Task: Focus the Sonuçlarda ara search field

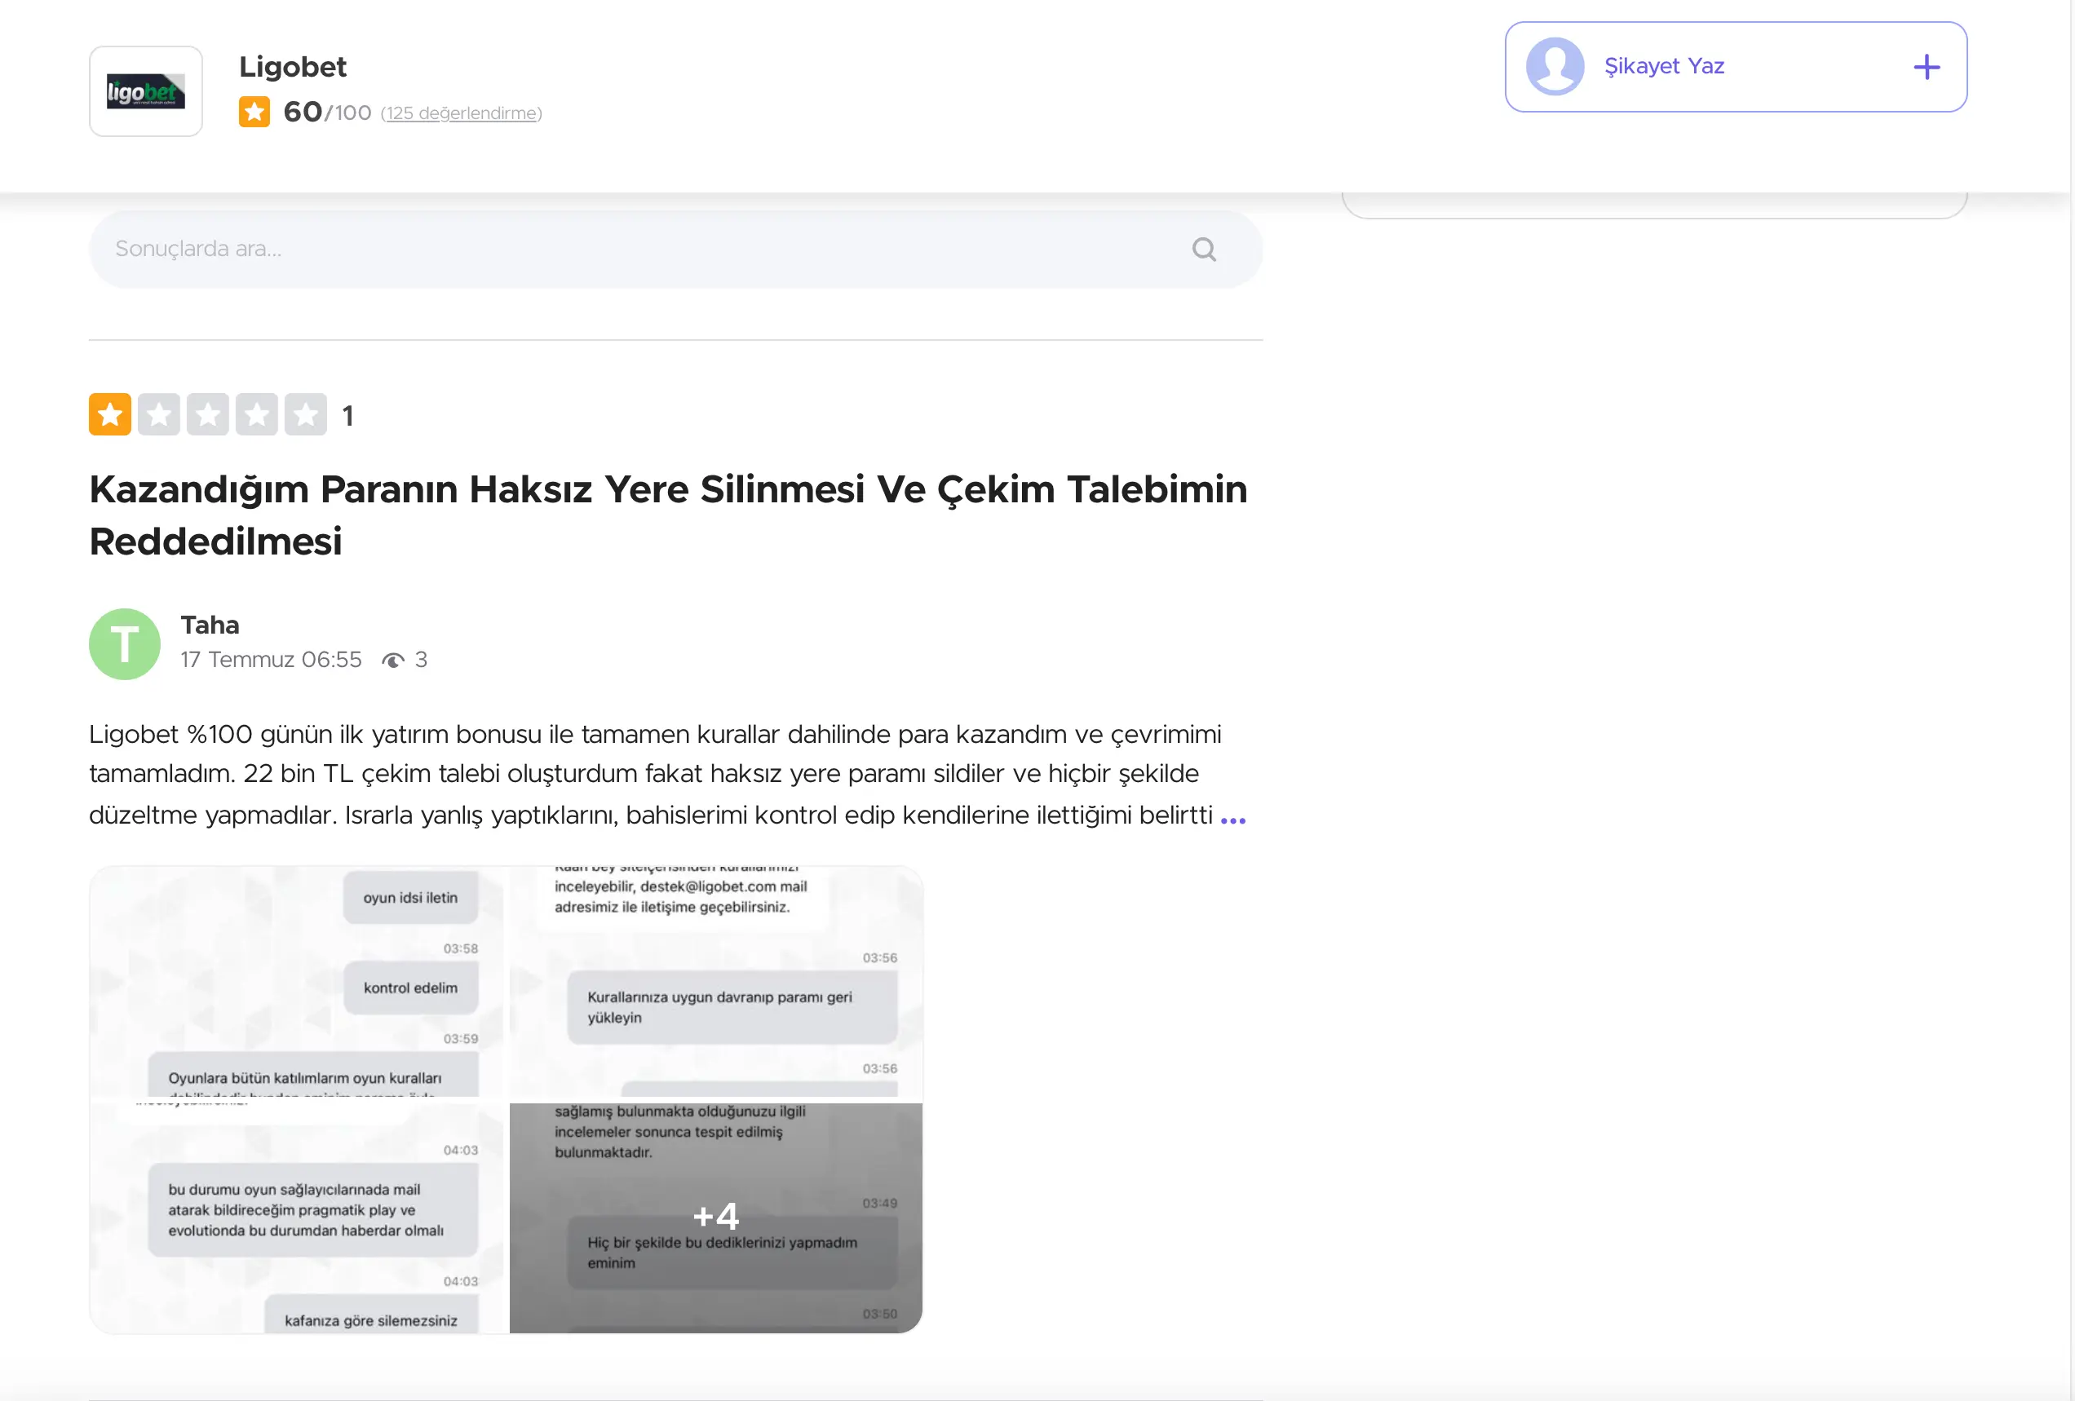Action: 676,249
